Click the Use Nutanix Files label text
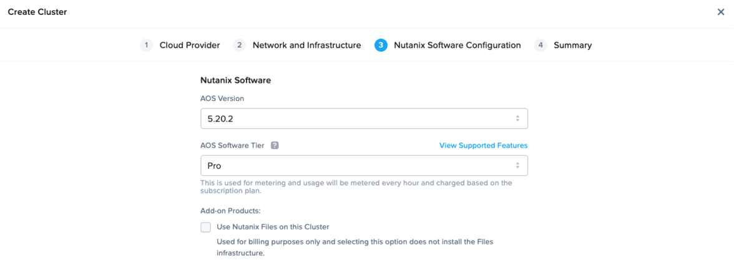This screenshot has width=749, height=265. pyautogui.click(x=273, y=227)
